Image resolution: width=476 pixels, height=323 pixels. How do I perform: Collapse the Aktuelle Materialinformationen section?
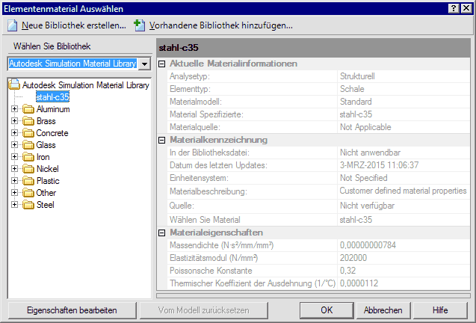[162, 64]
